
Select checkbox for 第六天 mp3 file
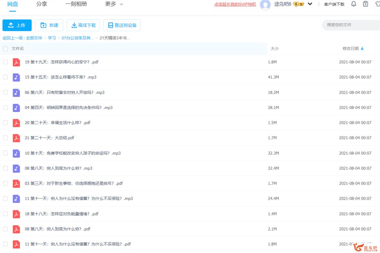pyautogui.click(x=5, y=92)
